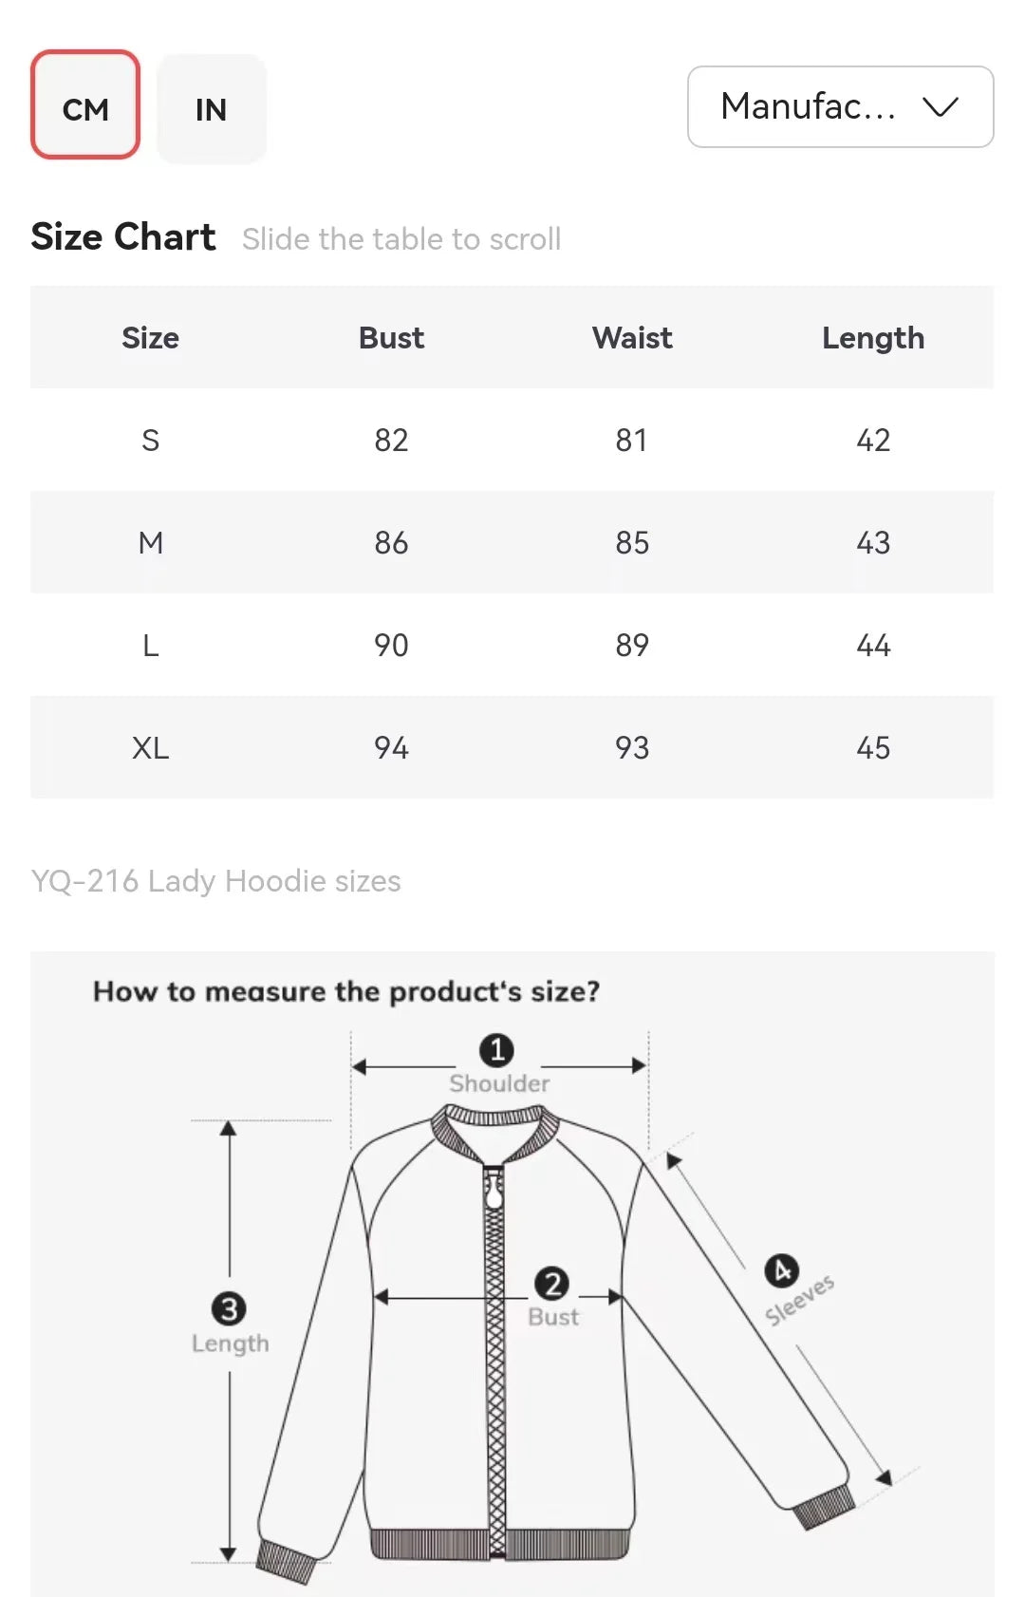Click the Bust column header
Image resolution: width=1025 pixels, height=1597 pixels.
pyautogui.click(x=391, y=338)
